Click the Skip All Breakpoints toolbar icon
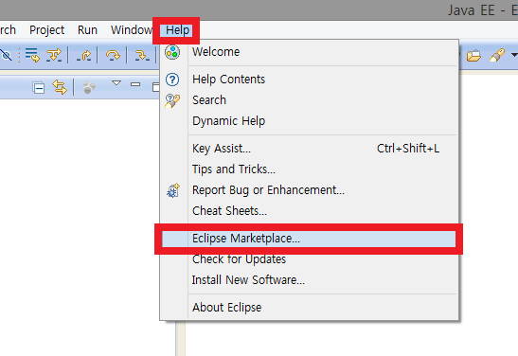The width and height of the screenshot is (518, 356). pyautogui.click(x=6, y=55)
